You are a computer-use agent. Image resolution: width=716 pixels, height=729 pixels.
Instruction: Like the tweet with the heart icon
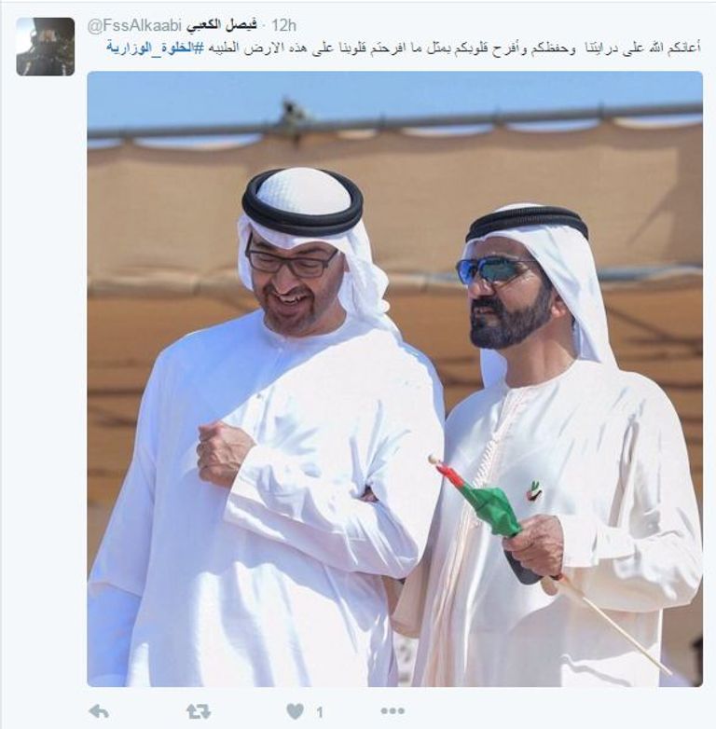click(295, 711)
